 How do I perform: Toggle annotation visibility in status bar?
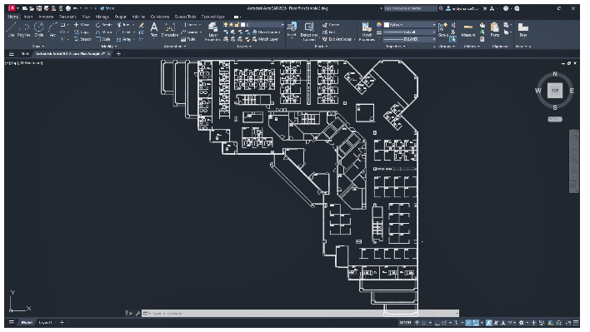[489, 323]
